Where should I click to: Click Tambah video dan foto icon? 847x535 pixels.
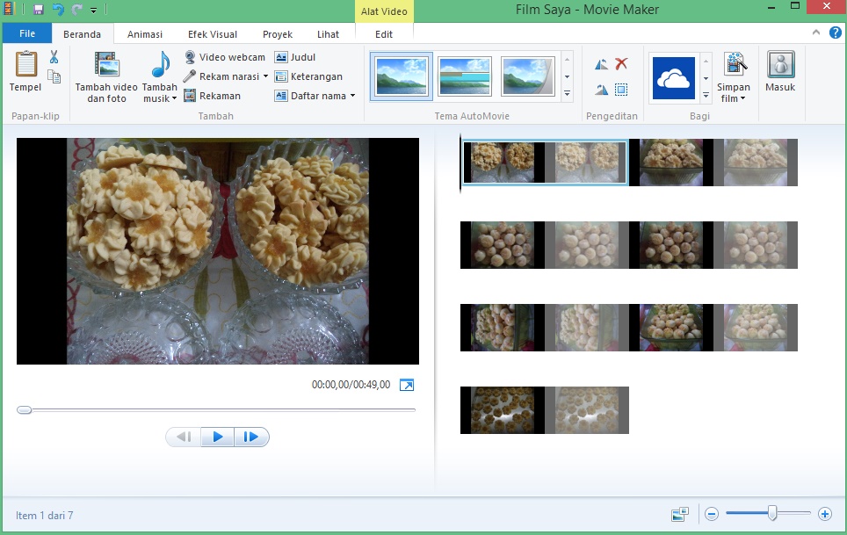106,64
